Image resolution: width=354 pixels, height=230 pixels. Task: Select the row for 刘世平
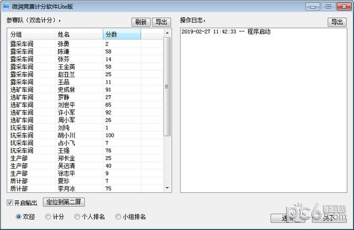86,105
